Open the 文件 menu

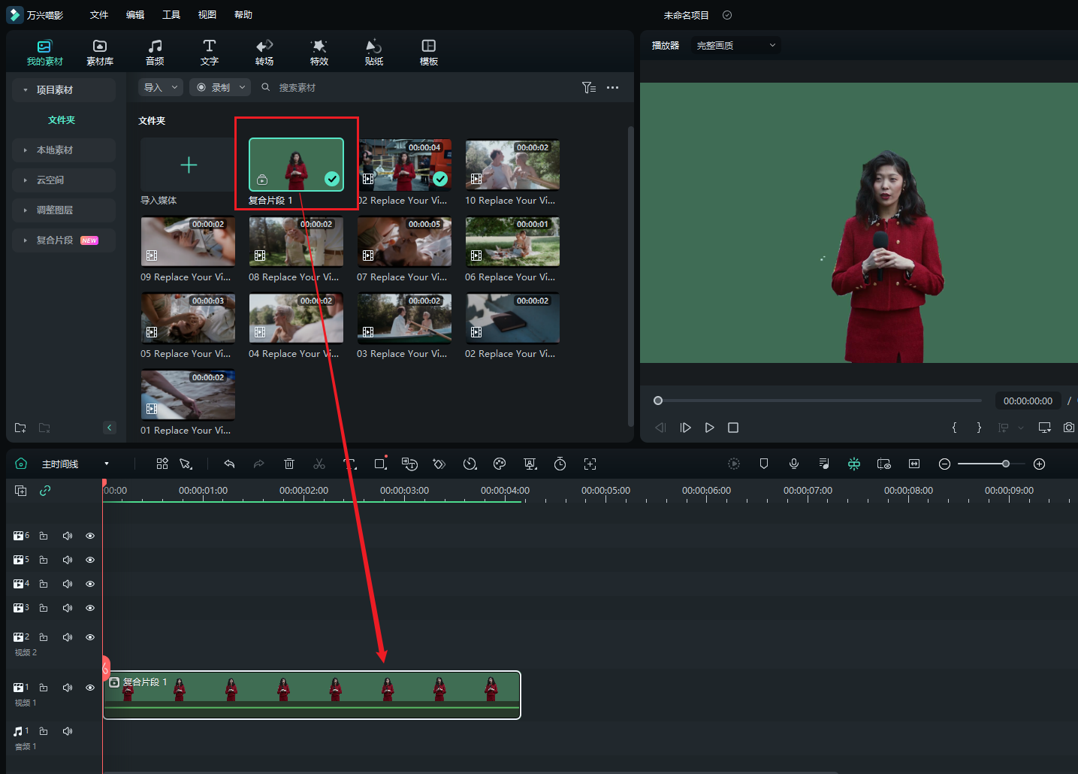click(x=99, y=15)
